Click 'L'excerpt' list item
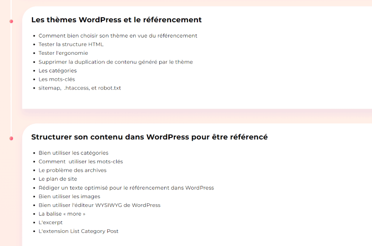Viewport: 372px width, 246px height. point(51,222)
